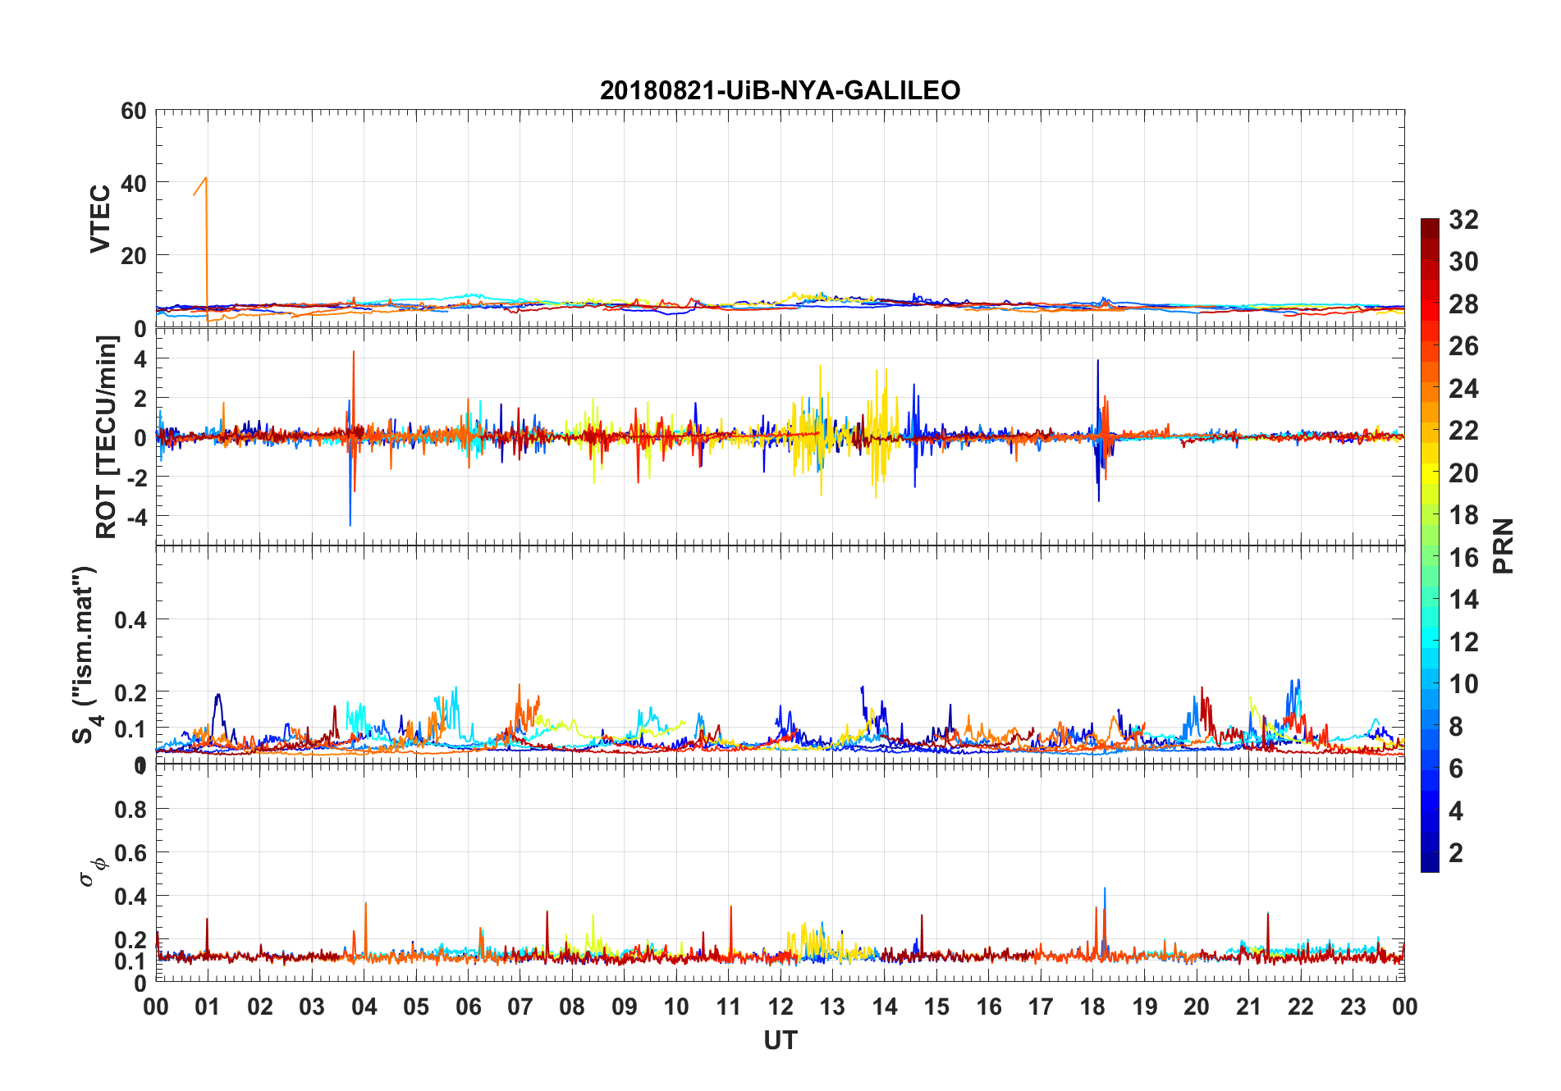This screenshot has height=1091, width=1561.
Task: Select PRN colorbar tick 28
Action: tap(1463, 304)
